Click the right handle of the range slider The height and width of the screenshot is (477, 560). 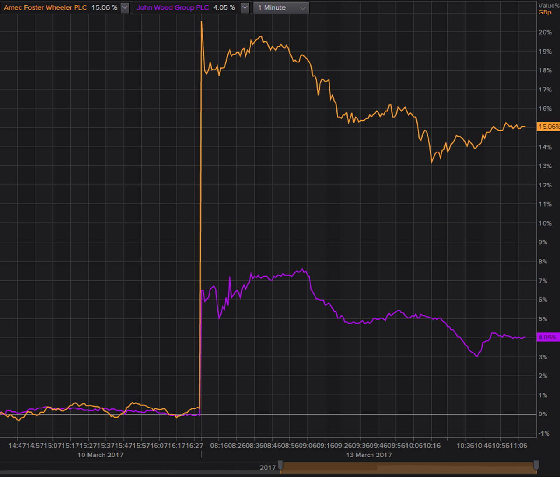536,465
